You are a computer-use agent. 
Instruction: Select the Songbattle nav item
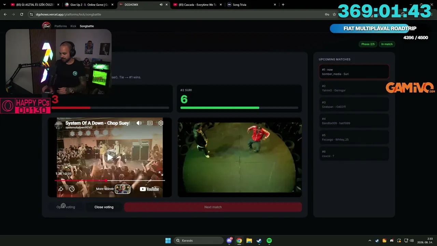87,26
